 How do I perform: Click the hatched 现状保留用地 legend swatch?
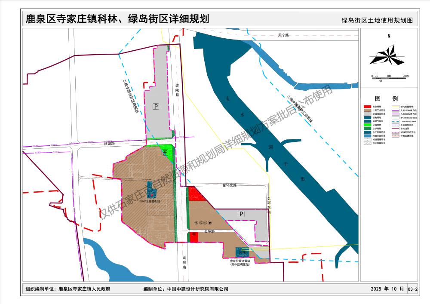click(x=367, y=144)
